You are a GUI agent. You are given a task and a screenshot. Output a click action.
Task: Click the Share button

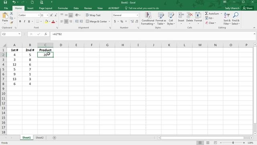pyautogui.click(x=248, y=8)
